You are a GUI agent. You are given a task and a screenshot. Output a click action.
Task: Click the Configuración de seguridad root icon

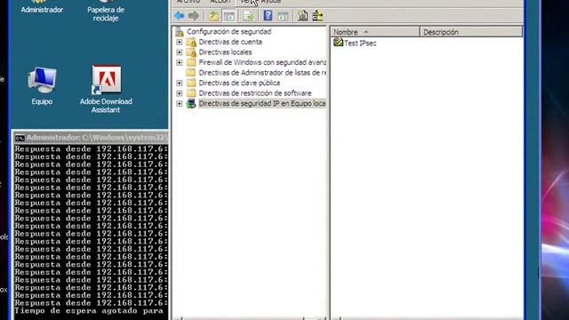click(180, 32)
